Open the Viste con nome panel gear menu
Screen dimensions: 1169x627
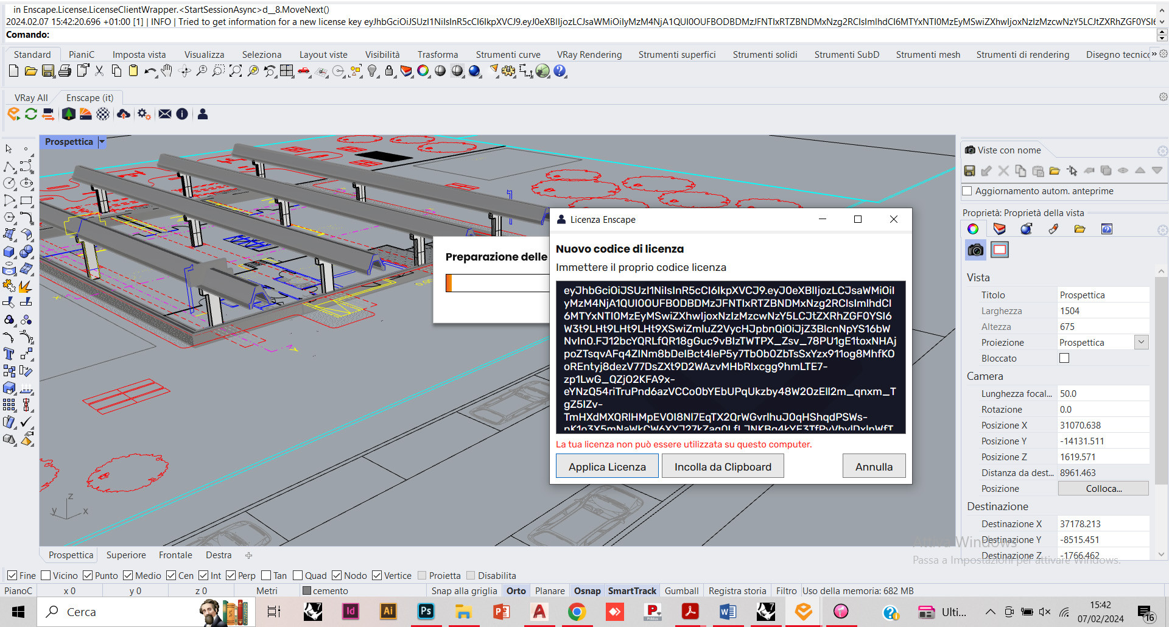(1162, 150)
